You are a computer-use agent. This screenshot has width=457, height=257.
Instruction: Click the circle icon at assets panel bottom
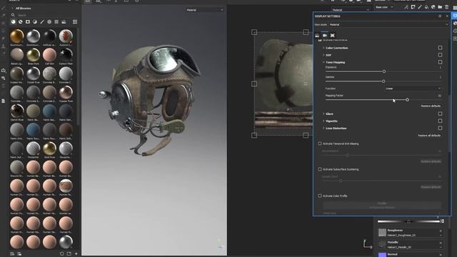click(x=62, y=254)
